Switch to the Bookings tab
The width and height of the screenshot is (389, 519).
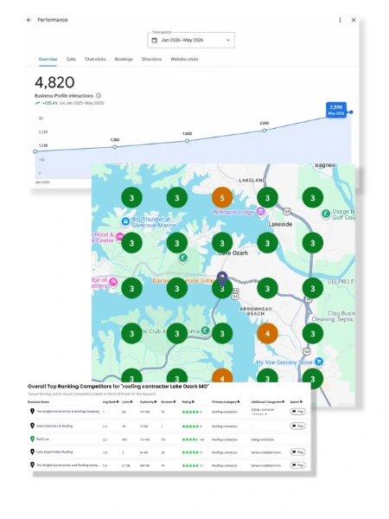coord(124,59)
